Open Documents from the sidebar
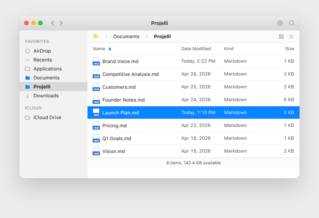The height and width of the screenshot is (218, 319). pos(46,78)
